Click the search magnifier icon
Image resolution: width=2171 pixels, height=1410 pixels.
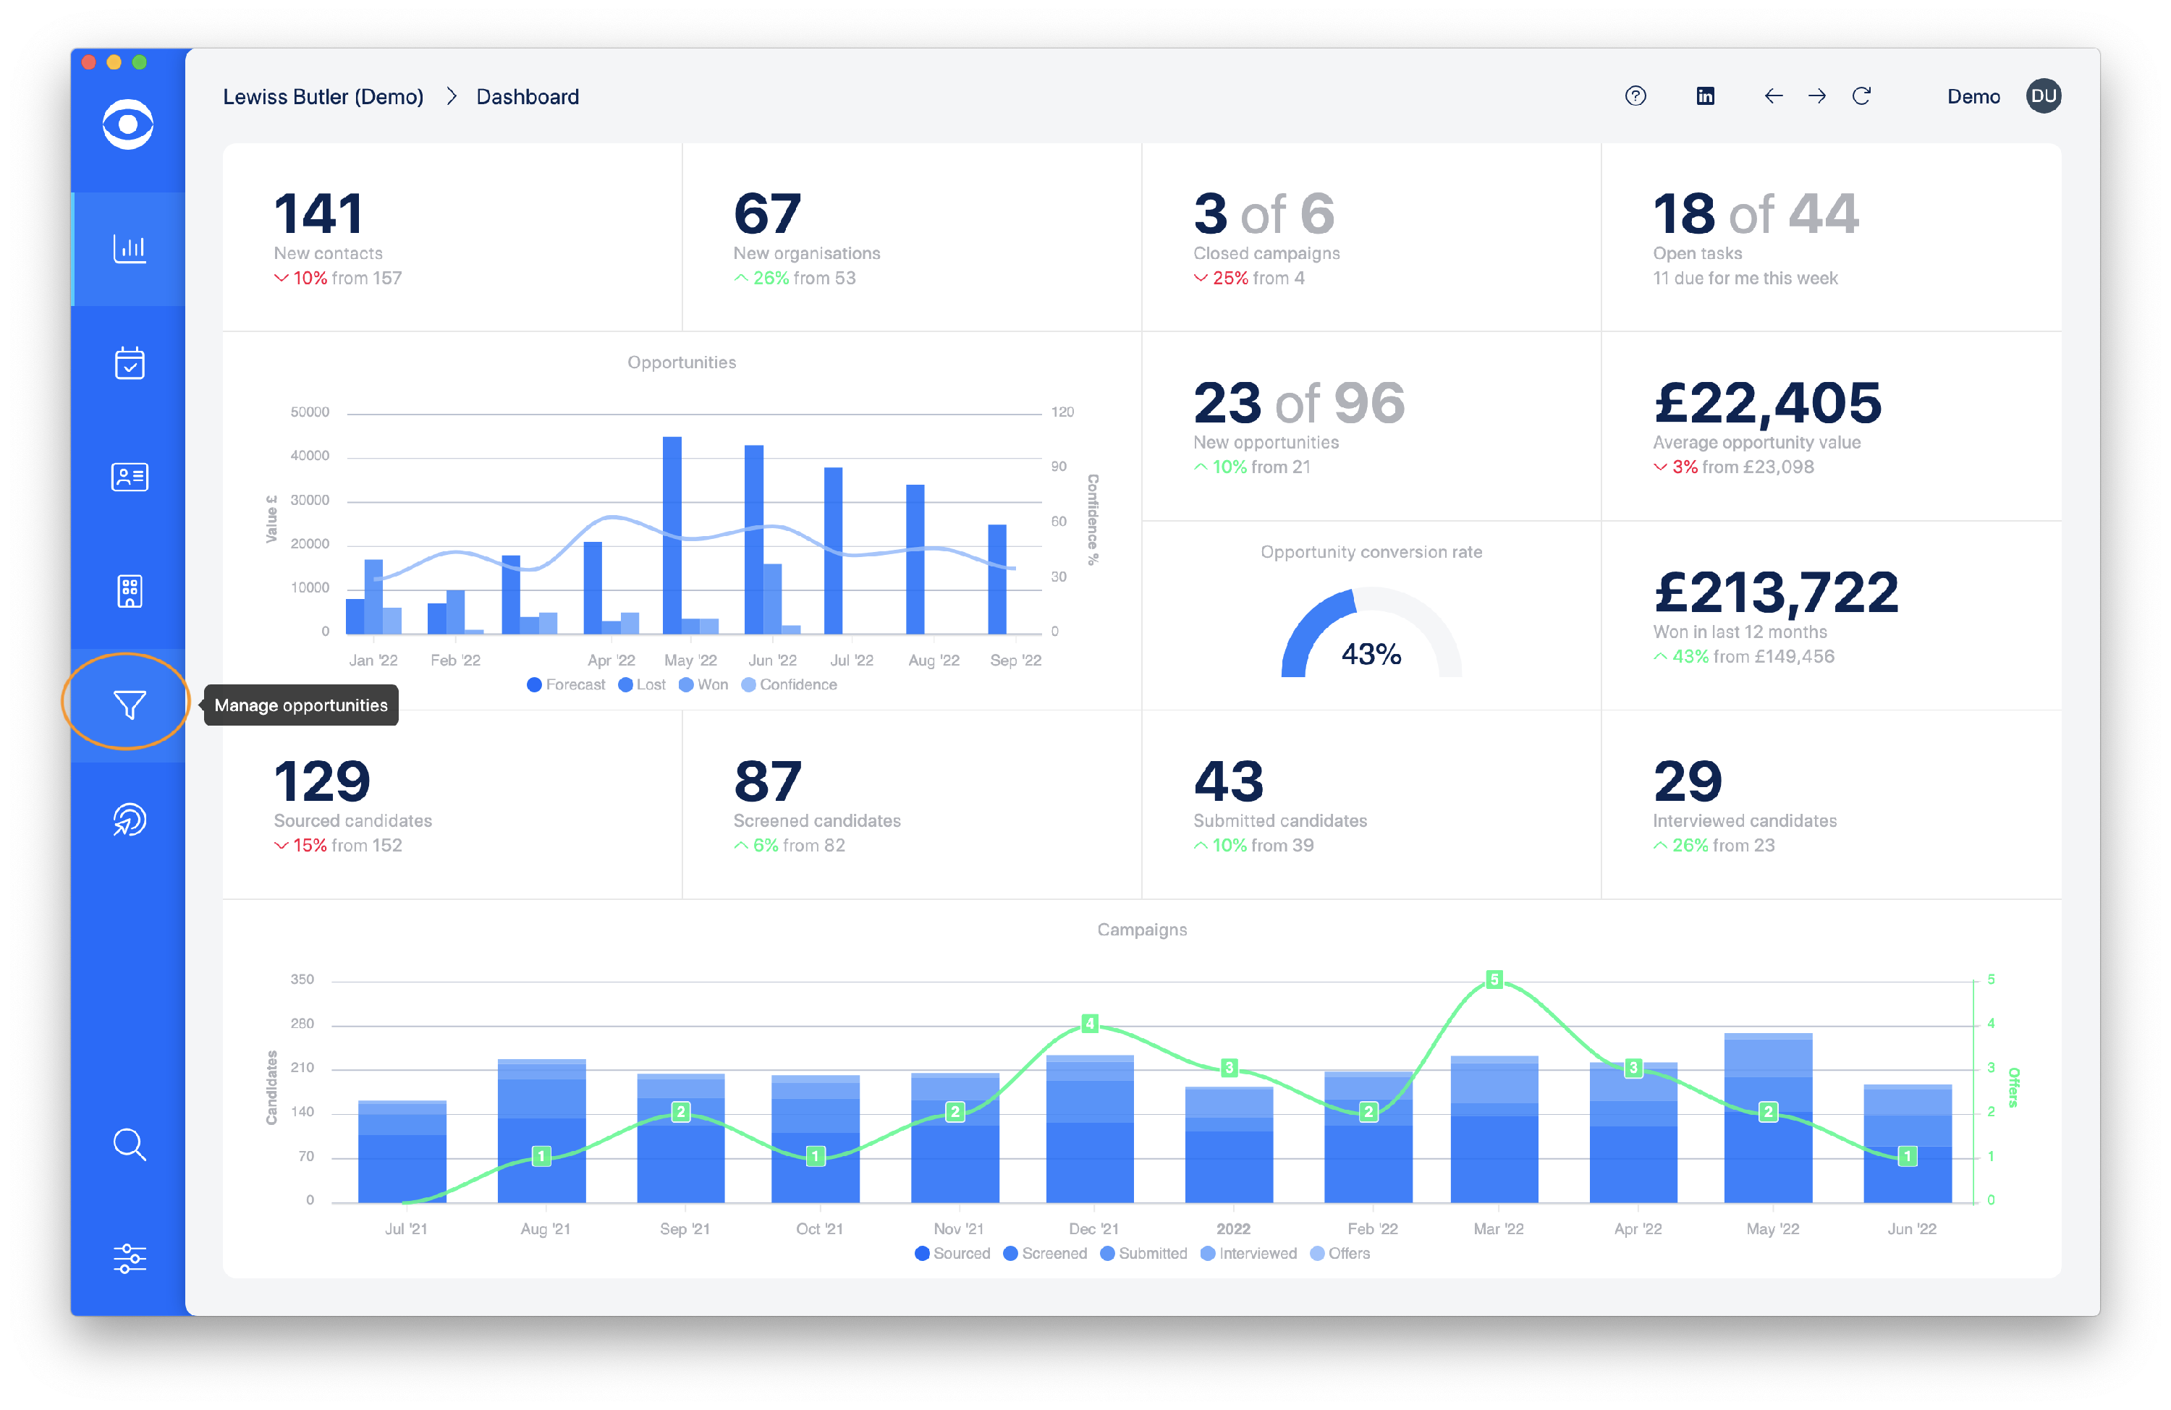pos(130,1144)
